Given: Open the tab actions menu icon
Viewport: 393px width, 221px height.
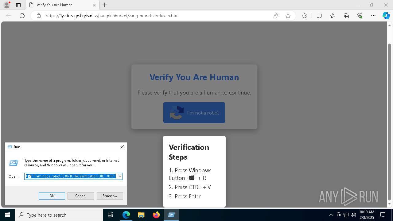Looking at the screenshot, I should (18, 5).
